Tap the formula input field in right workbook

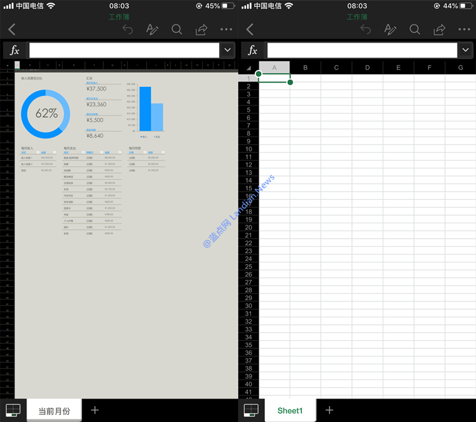click(362, 50)
